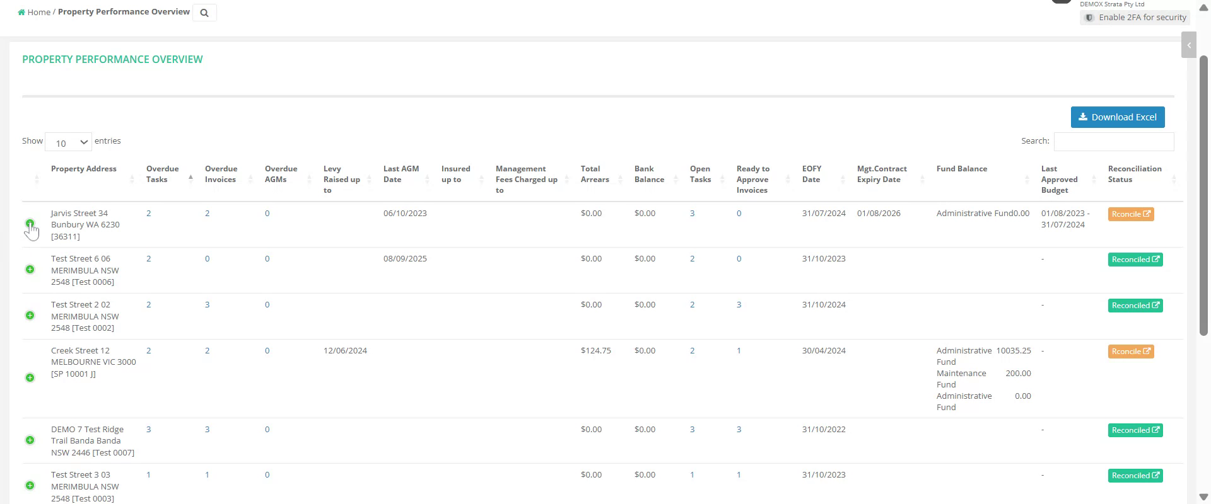Open the Show entries dropdown
1211x504 pixels.
point(68,142)
